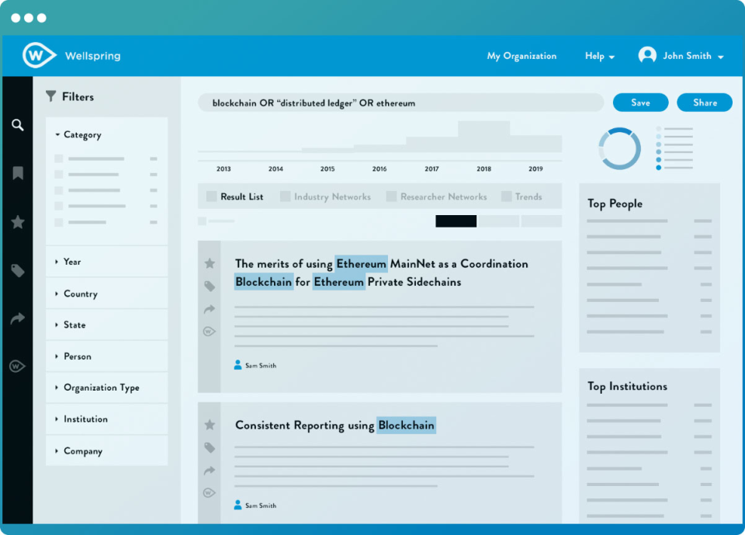Star the Ethereum MainNet Sidechains result
The image size is (745, 535).
[208, 262]
